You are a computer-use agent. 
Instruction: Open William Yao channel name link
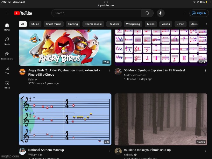tap(35, 155)
